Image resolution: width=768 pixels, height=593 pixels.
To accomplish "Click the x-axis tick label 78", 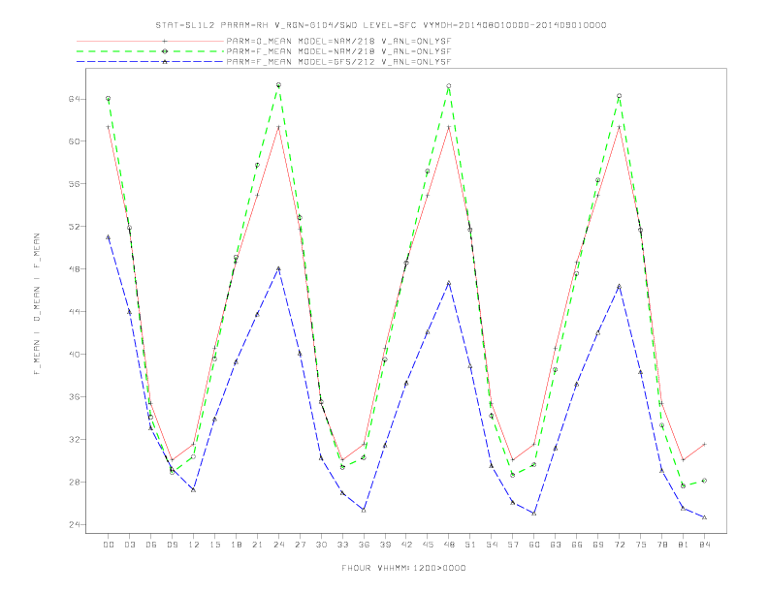I will pos(661,545).
